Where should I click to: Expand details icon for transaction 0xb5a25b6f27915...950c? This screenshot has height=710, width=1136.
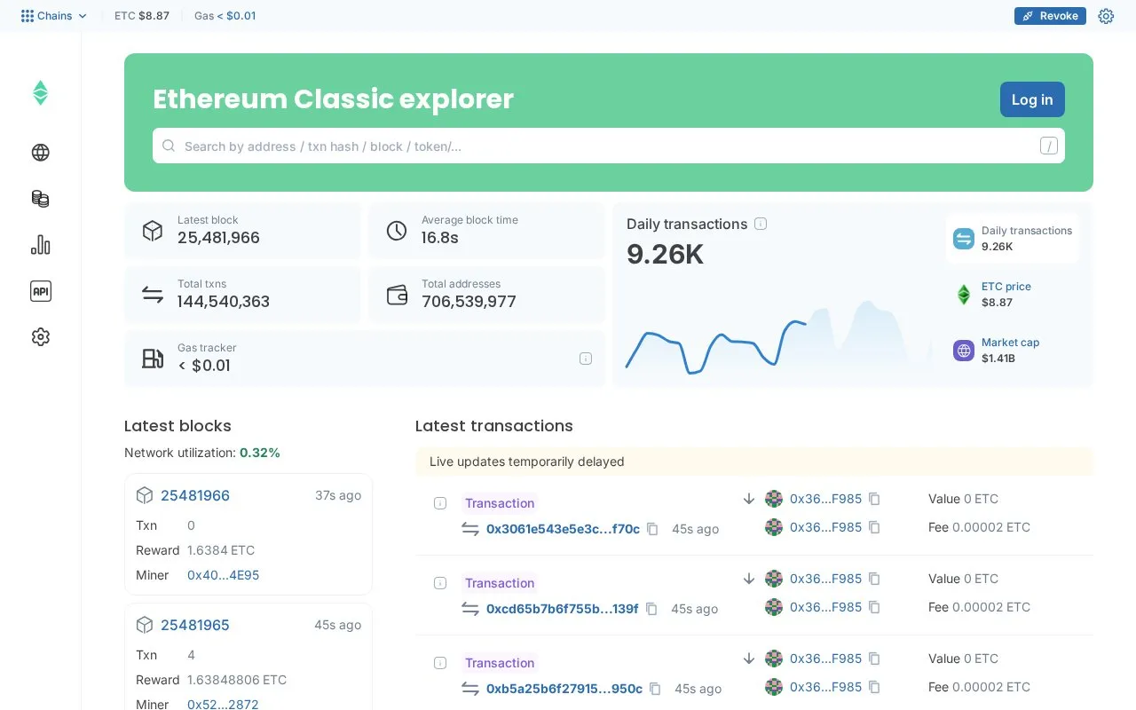click(440, 663)
